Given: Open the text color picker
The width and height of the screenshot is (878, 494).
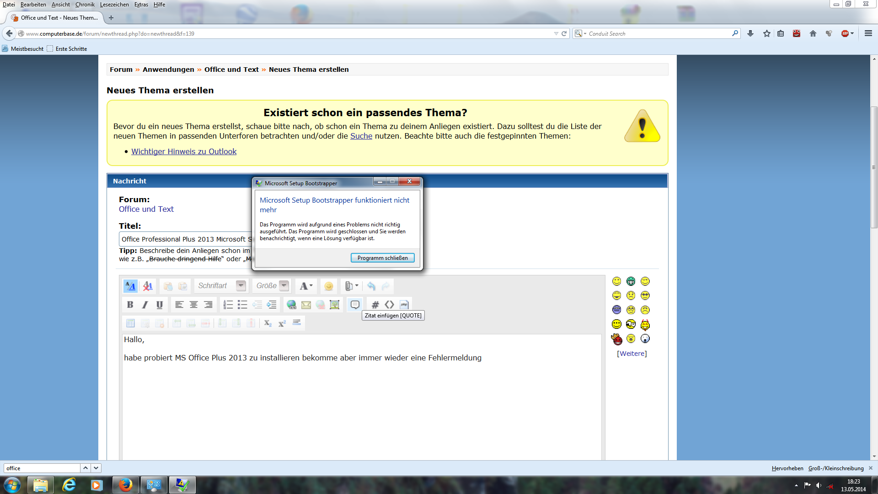Looking at the screenshot, I should click(x=306, y=286).
